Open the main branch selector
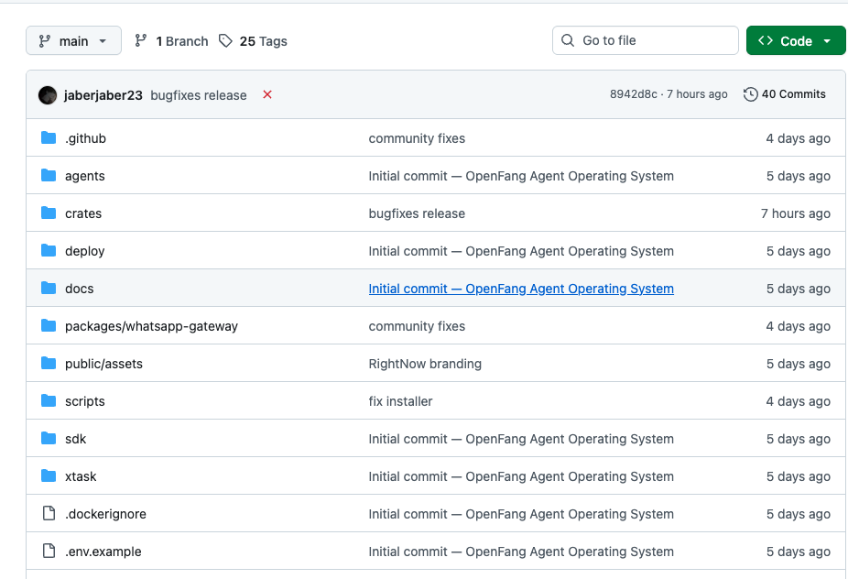Image resolution: width=848 pixels, height=579 pixels. point(73,40)
